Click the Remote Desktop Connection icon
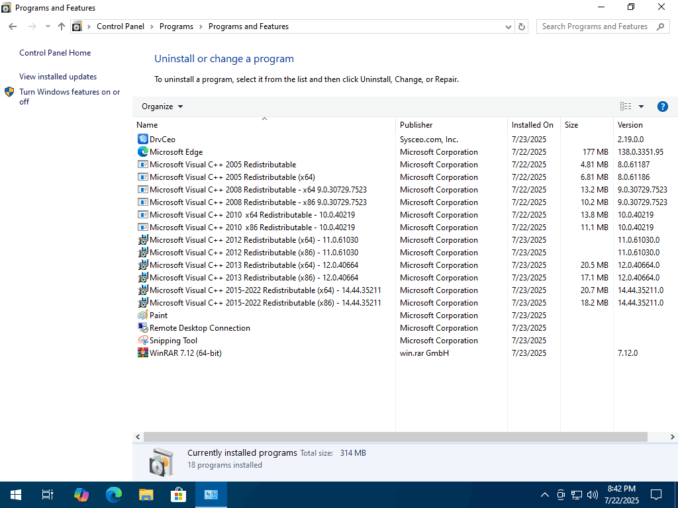Screen dimensions: 678x508 pyautogui.click(x=143, y=327)
